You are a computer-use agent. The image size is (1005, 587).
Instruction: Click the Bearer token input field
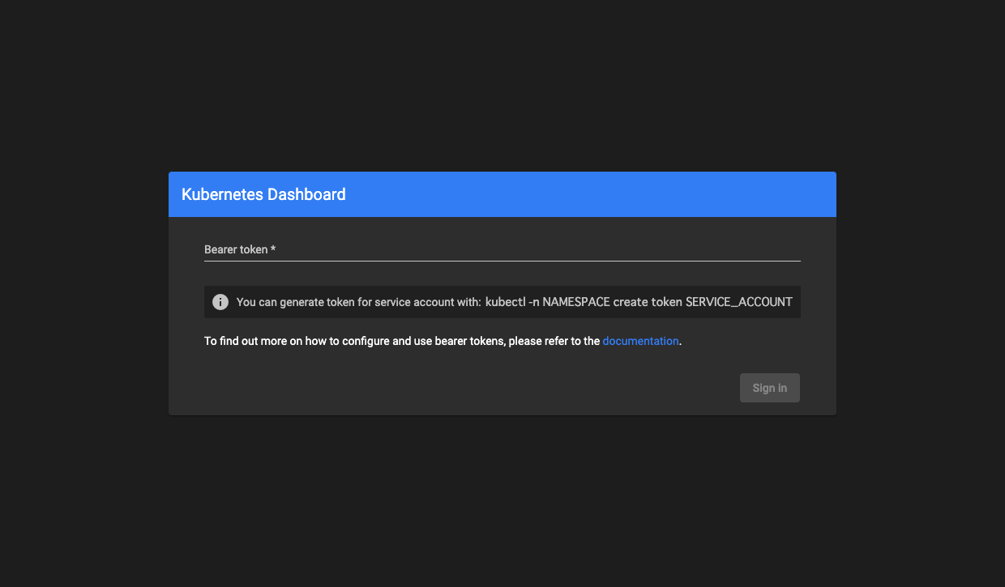[502, 249]
